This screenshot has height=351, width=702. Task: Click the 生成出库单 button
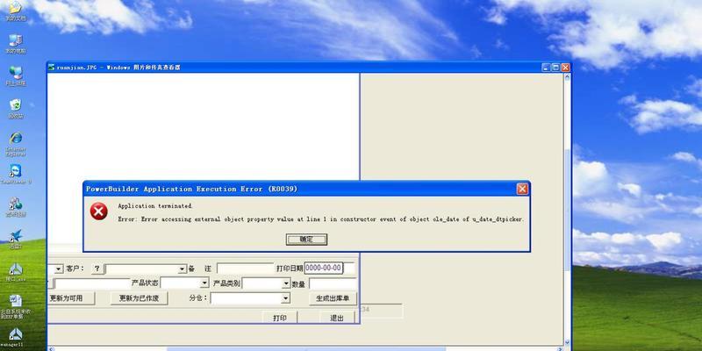tap(333, 298)
